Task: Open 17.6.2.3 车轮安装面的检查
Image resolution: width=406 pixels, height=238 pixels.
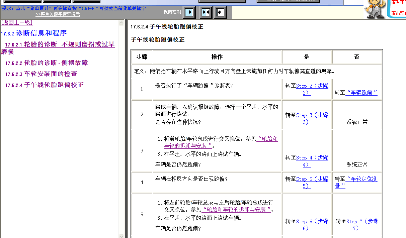Action: pos(41,74)
